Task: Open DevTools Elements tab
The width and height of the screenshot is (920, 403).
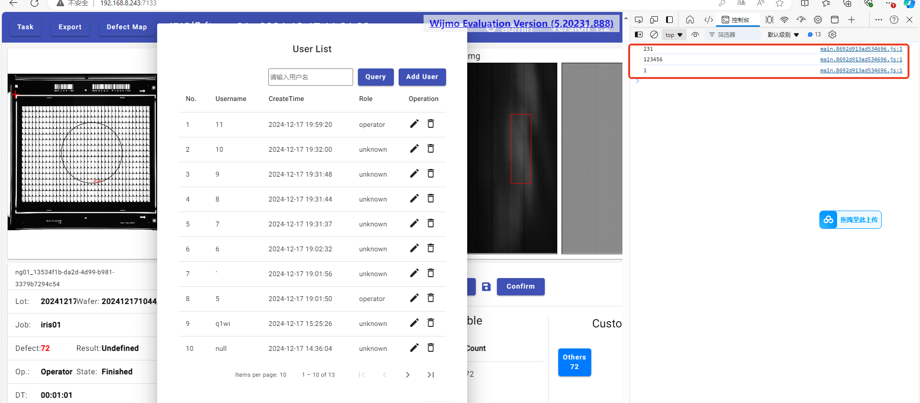Action: click(x=709, y=20)
